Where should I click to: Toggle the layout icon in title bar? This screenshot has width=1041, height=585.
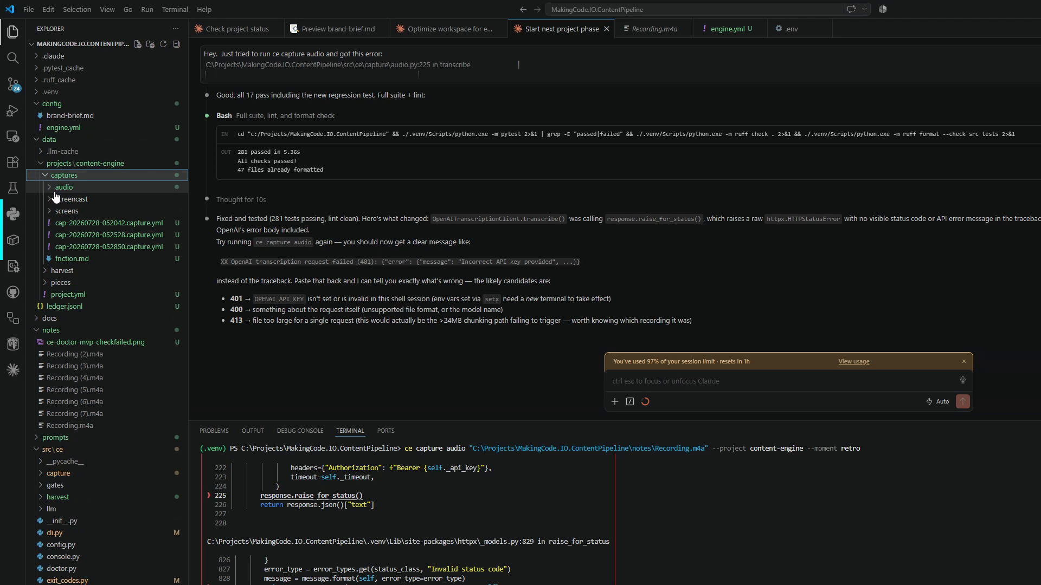pyautogui.click(x=883, y=9)
